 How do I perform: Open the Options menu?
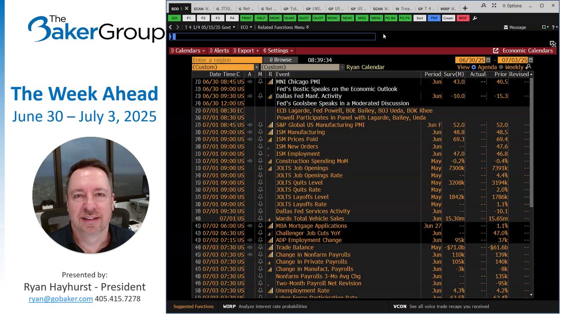[x=511, y=6]
